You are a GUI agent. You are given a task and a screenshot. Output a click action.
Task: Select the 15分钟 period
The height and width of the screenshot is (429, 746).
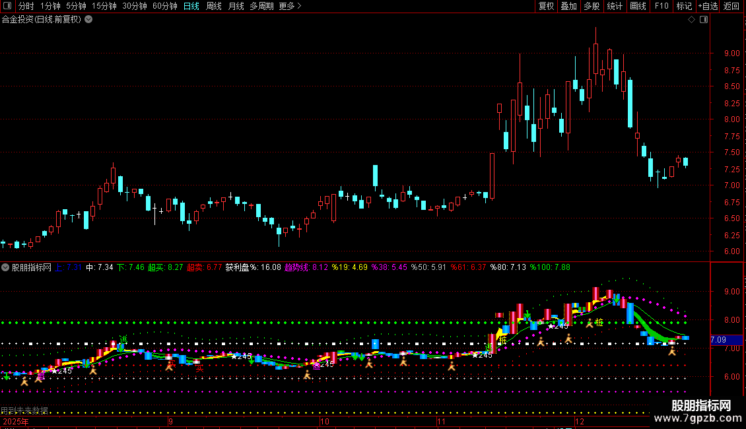(x=104, y=6)
